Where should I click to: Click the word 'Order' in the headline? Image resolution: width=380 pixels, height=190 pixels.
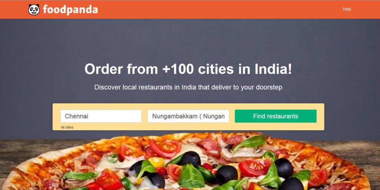tap(104, 69)
